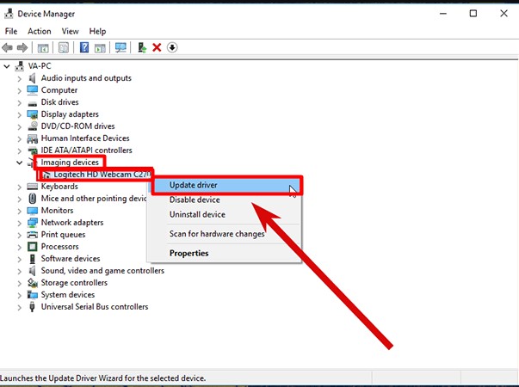
Task: Expand the Network adapters category
Action: 20,223
